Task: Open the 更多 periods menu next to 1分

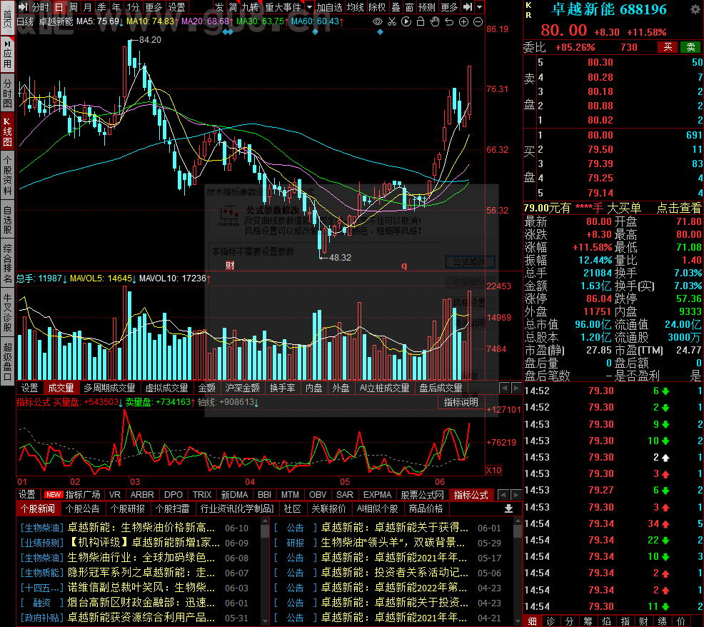Action: click(154, 7)
